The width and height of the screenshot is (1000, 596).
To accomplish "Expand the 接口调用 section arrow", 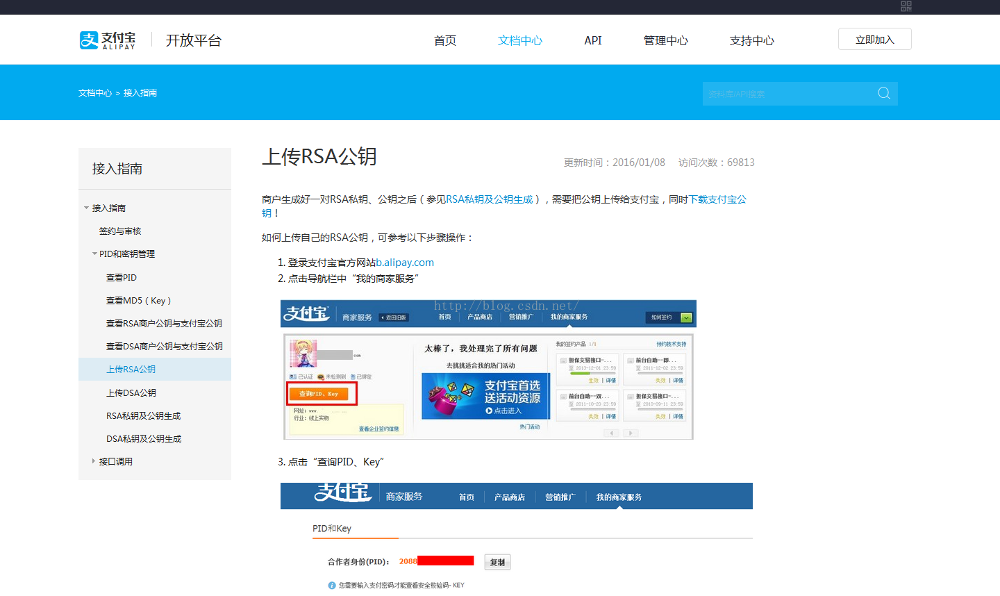I will coord(94,461).
